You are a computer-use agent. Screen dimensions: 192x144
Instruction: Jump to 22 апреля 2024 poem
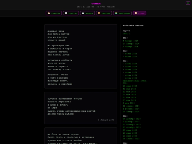click(131, 106)
